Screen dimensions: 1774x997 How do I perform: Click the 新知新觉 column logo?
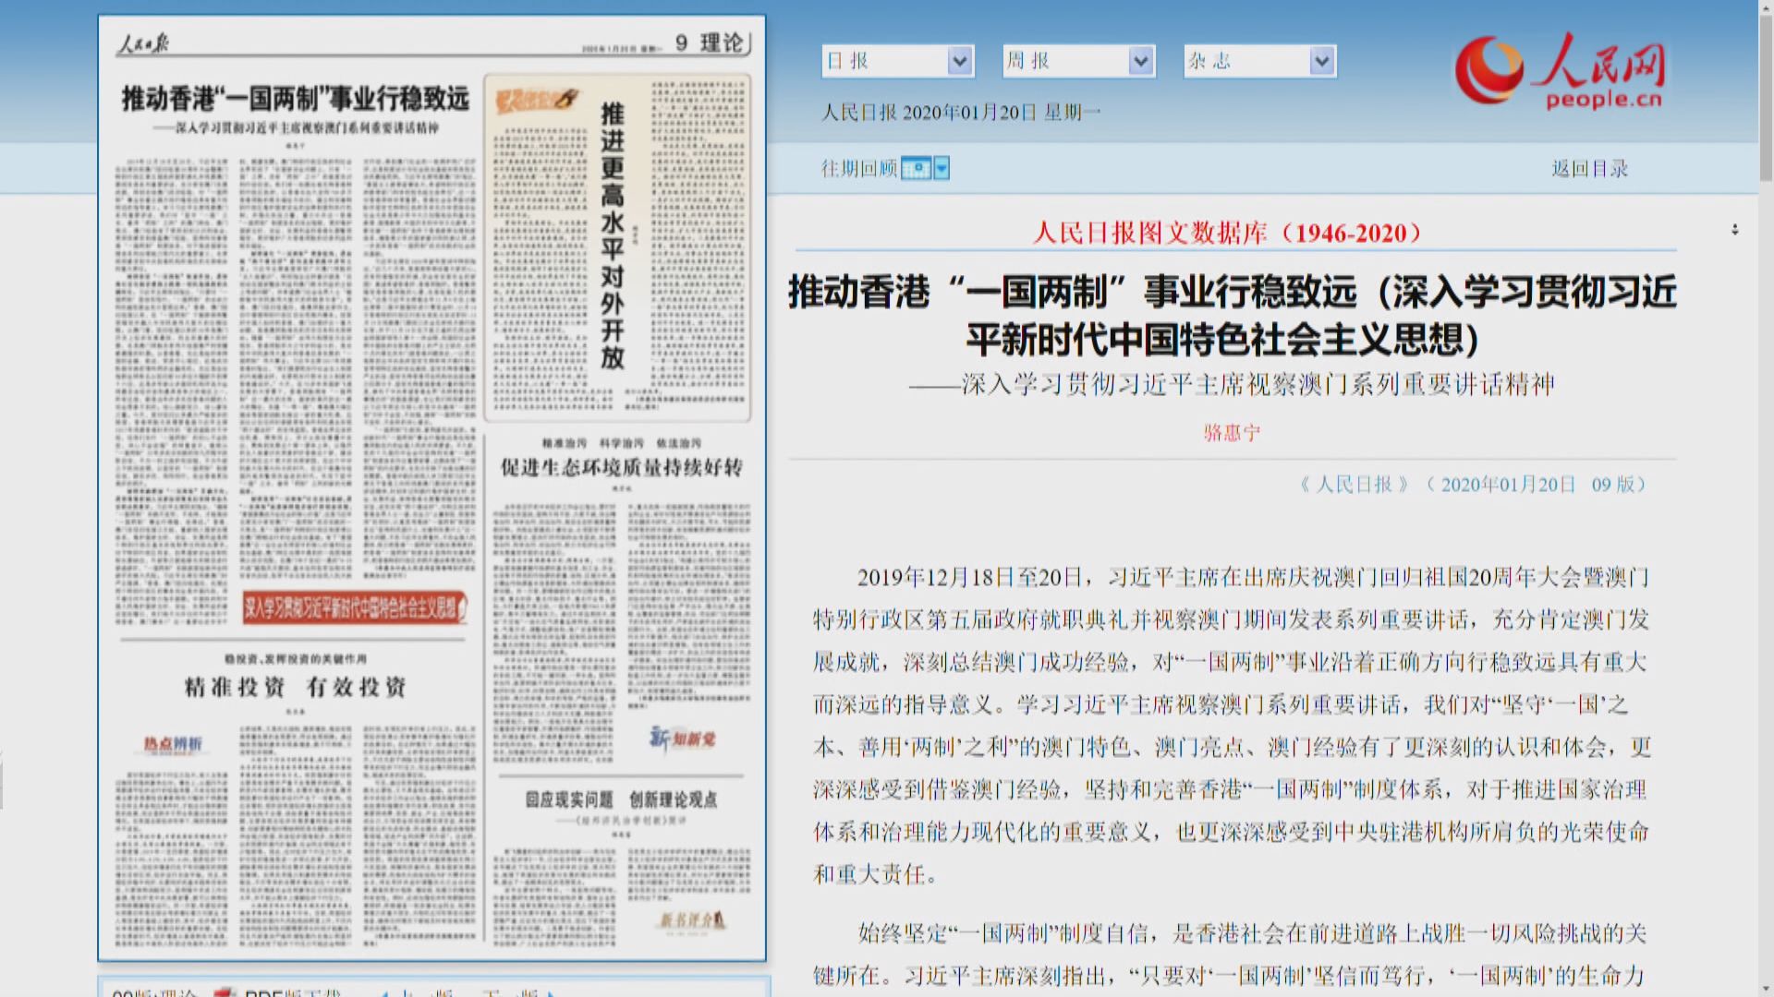682,739
